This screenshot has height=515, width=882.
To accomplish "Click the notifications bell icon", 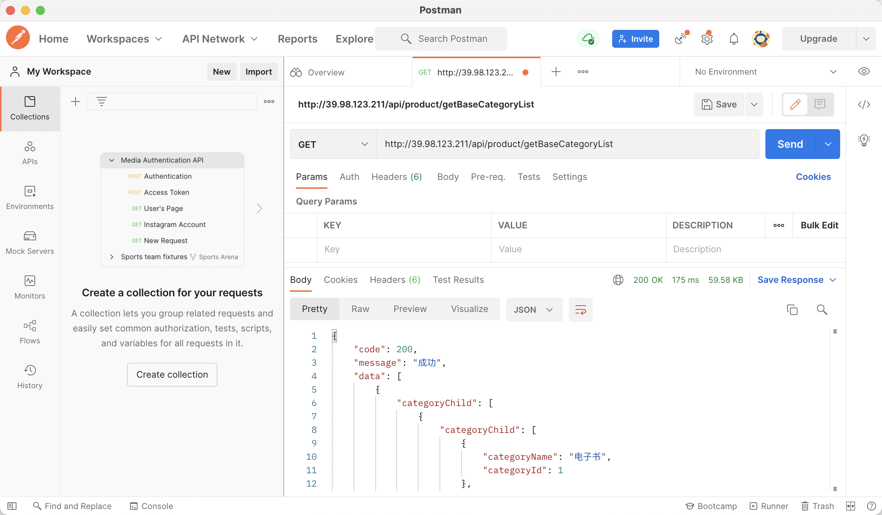I will pos(734,39).
